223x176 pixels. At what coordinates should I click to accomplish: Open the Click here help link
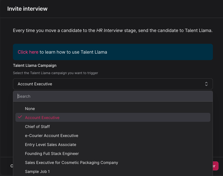(28, 52)
